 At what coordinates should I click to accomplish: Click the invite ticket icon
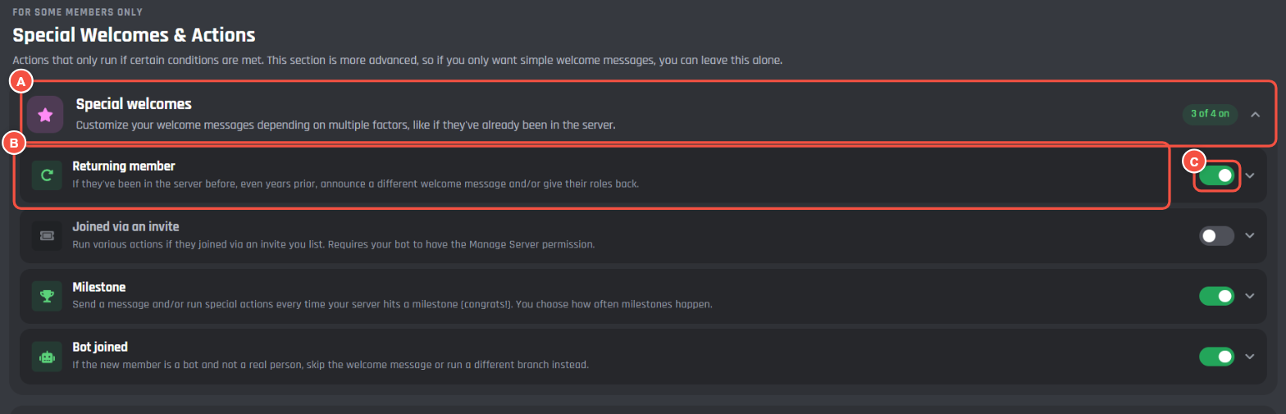pyautogui.click(x=48, y=235)
